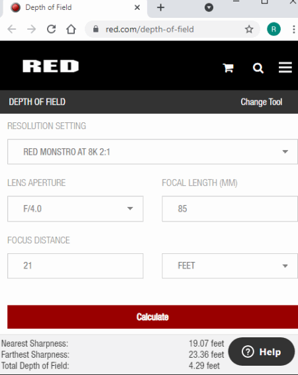Open the Help chat button
Screen dimensions: 298x375
click(262, 352)
